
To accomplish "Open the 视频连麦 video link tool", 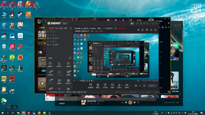I will [50, 73].
